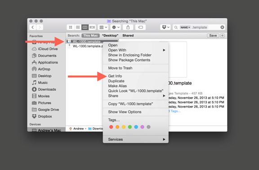Choose Move to Trash

136,68
